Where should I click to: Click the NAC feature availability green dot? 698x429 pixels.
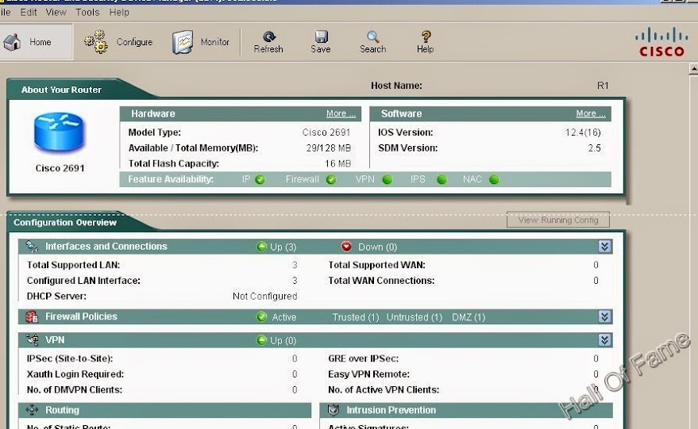point(494,179)
